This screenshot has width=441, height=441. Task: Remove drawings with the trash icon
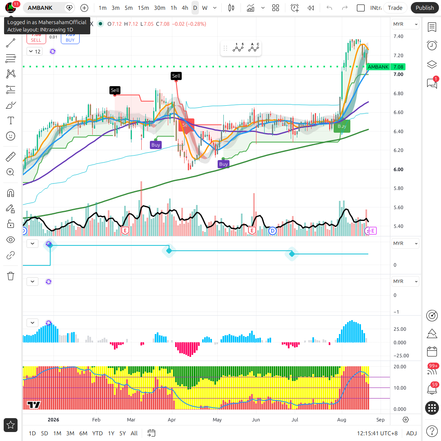tap(11, 276)
